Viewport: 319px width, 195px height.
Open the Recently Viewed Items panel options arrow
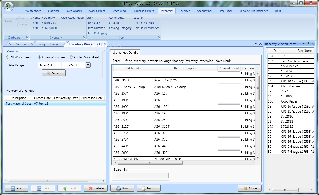pyautogui.click(x=303, y=44)
